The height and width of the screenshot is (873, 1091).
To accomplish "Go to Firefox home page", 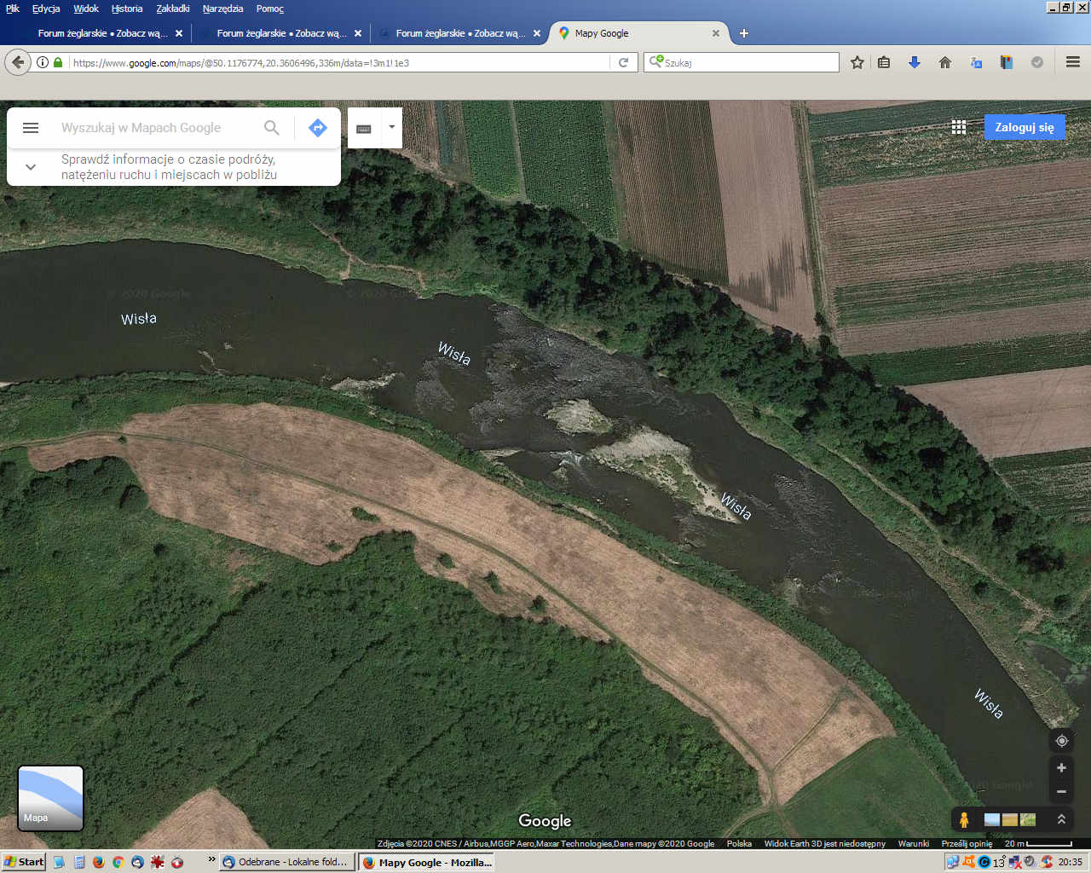I will (x=945, y=62).
